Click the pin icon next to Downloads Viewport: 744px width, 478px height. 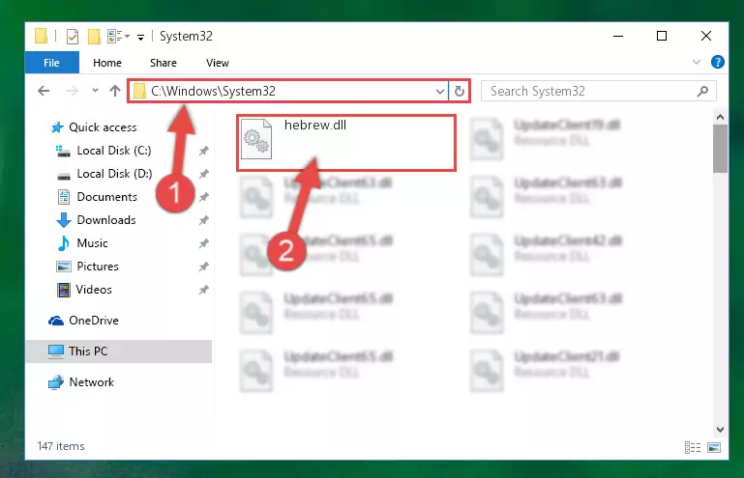[x=203, y=220]
